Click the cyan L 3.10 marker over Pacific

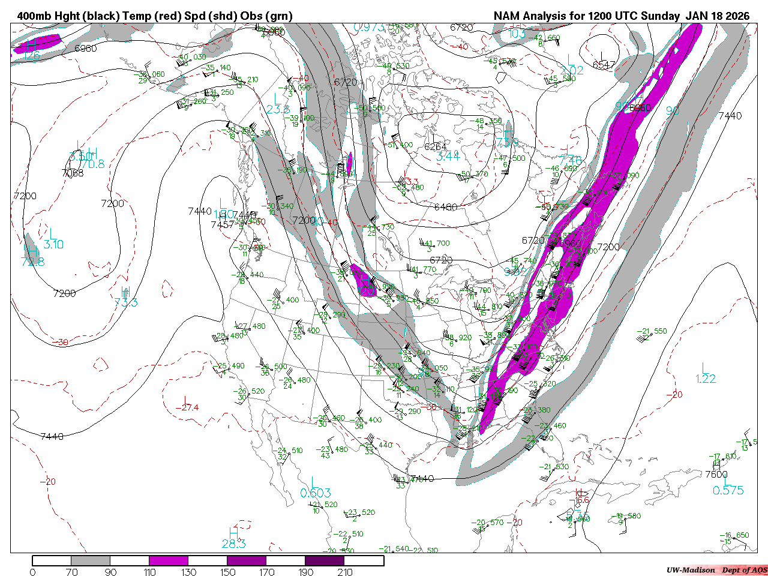[53, 239]
